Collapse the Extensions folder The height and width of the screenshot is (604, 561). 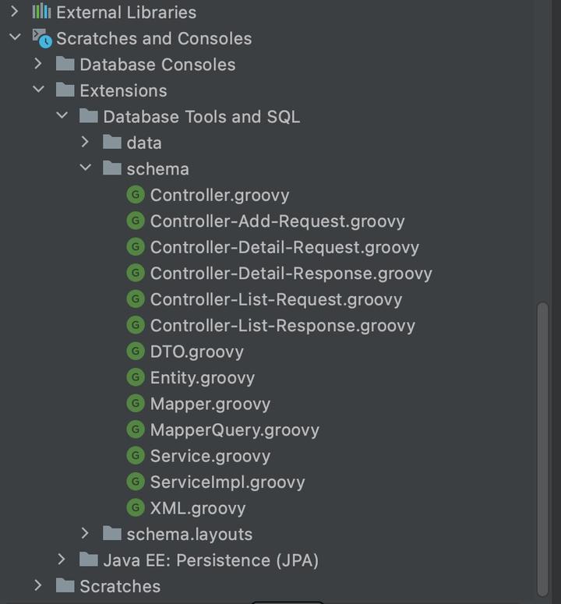pyautogui.click(x=38, y=90)
